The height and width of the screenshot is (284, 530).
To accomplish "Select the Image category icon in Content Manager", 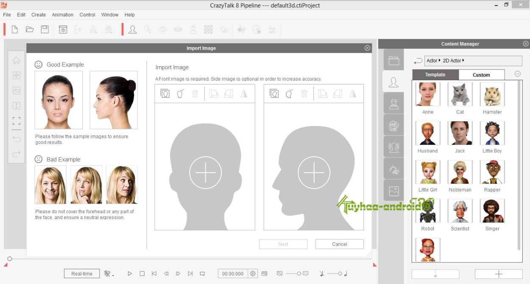I will 394,191.
